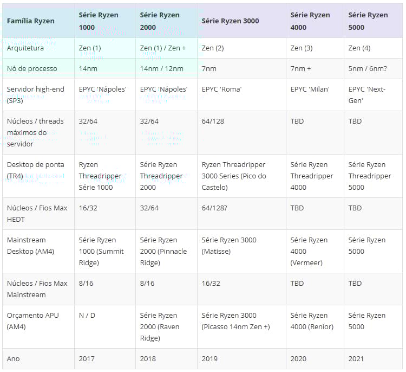The image size is (406, 372).
Task: Click the 'N / D' APU cell
Action: pyautogui.click(x=105, y=326)
